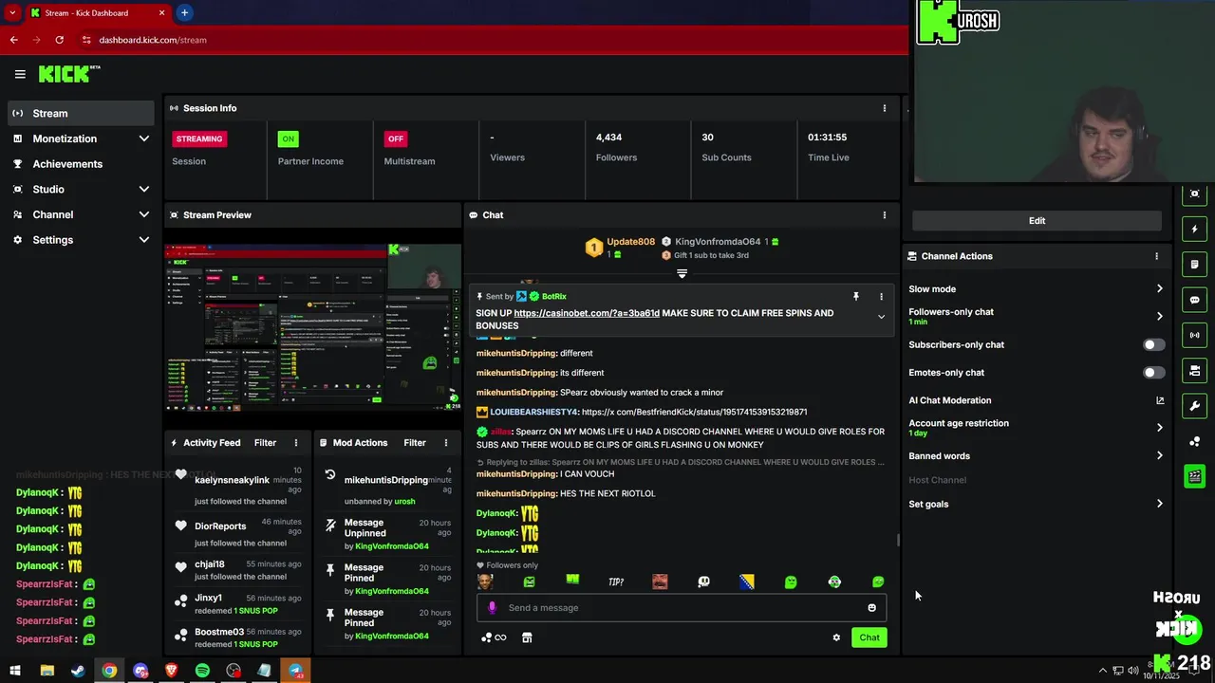Image resolution: width=1215 pixels, height=683 pixels.
Task: Select the TIP? emote in quick emotes
Action: (616, 581)
